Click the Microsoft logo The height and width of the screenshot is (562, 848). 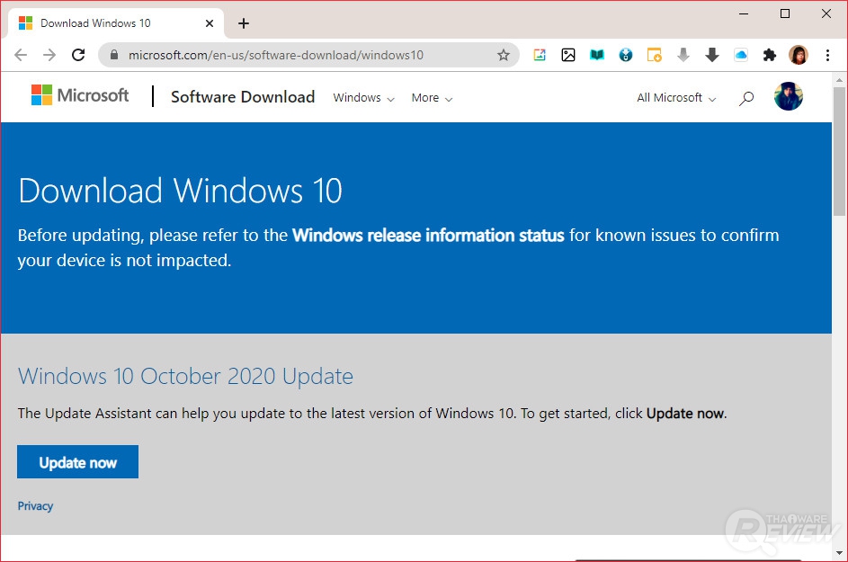[x=80, y=96]
